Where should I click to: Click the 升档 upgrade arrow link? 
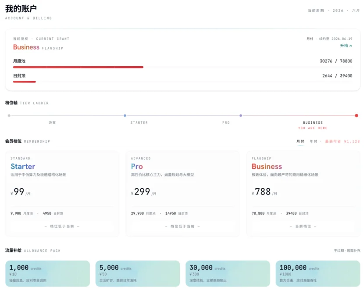click(346, 46)
